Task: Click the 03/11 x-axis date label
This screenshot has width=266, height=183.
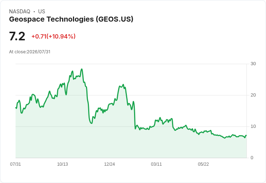Action: 156,164
